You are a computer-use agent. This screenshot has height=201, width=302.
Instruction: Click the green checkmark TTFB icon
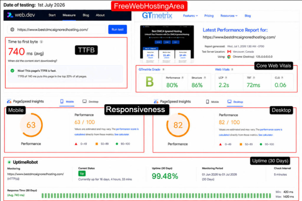(12, 71)
